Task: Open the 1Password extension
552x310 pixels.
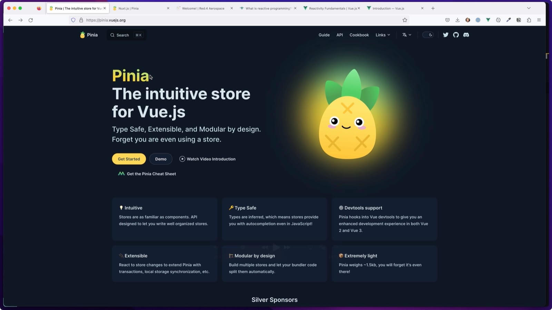Action: tap(478, 20)
